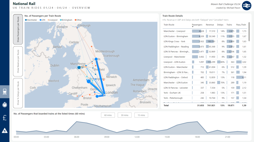Select the 15 mins interval
Image resolution: width=254 pixels, height=142 pixels.
click(x=141, y=115)
